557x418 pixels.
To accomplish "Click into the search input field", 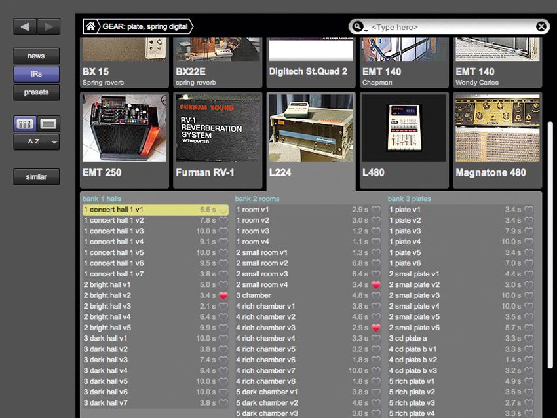I will click(x=451, y=27).
